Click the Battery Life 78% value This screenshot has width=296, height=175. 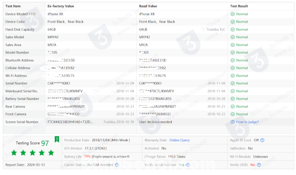pyautogui.click(x=87, y=157)
